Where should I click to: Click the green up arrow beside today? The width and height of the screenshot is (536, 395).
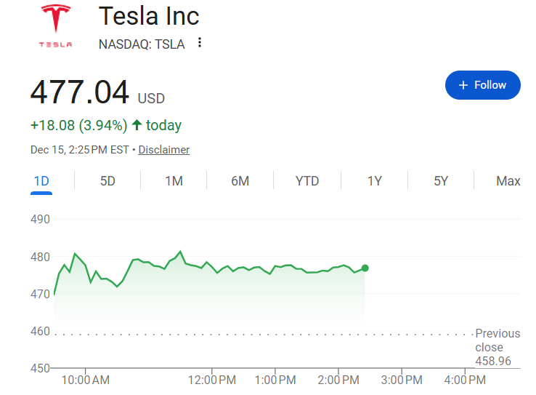click(x=137, y=125)
